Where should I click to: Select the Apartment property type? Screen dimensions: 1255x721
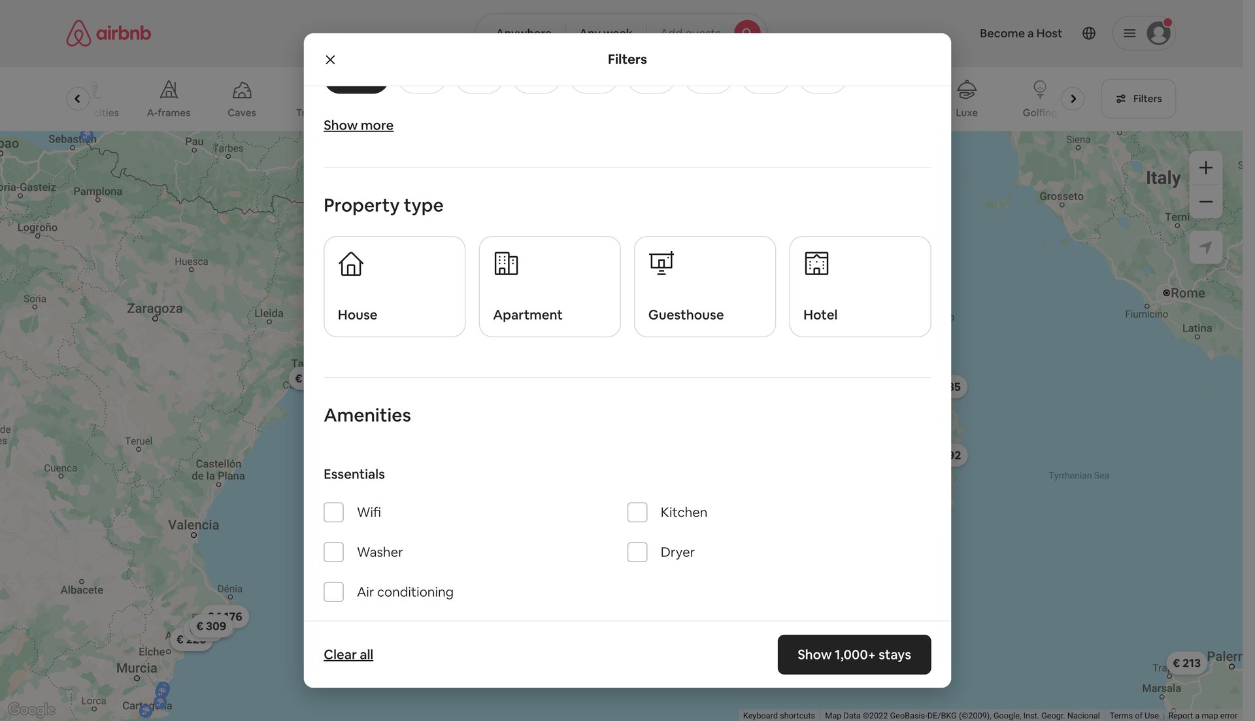pyautogui.click(x=549, y=286)
